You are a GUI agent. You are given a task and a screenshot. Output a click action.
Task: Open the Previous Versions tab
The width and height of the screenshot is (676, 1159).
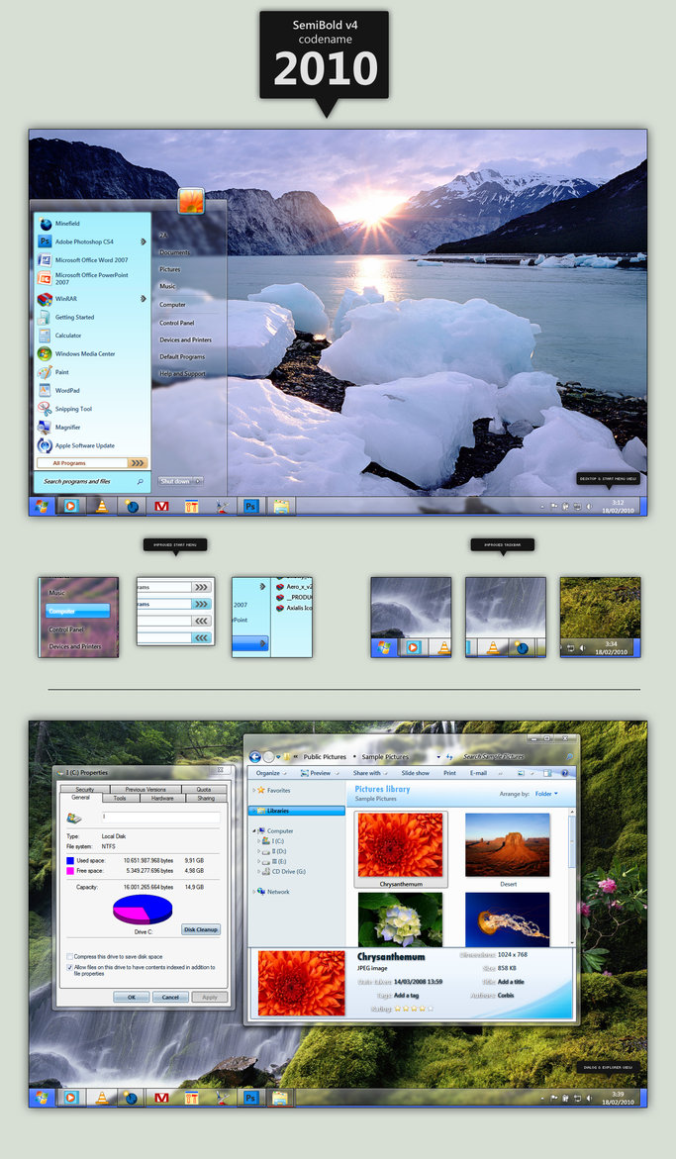tap(145, 789)
